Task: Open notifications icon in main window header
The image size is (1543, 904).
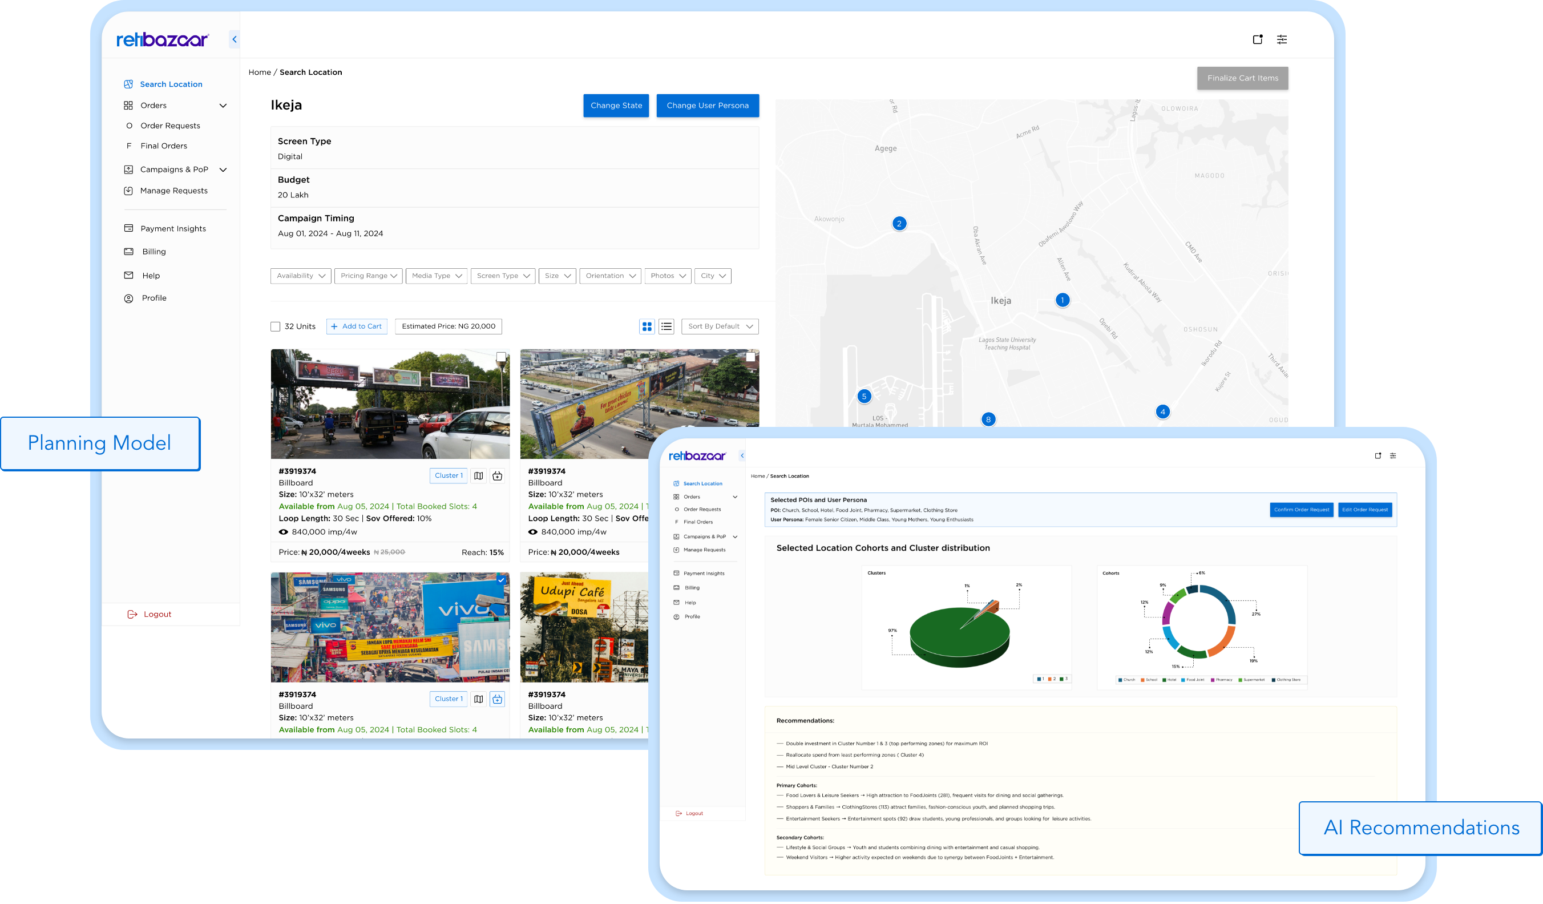Action: [1258, 39]
